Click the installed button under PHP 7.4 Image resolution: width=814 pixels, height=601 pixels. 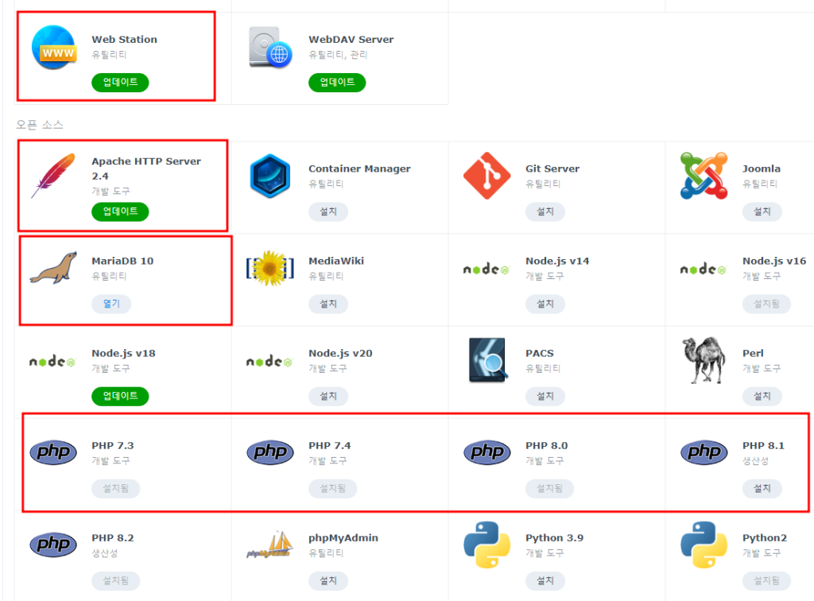click(x=333, y=488)
